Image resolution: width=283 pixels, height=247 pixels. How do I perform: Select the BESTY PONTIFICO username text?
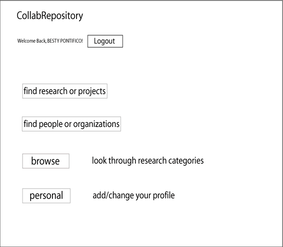pyautogui.click(x=65, y=41)
